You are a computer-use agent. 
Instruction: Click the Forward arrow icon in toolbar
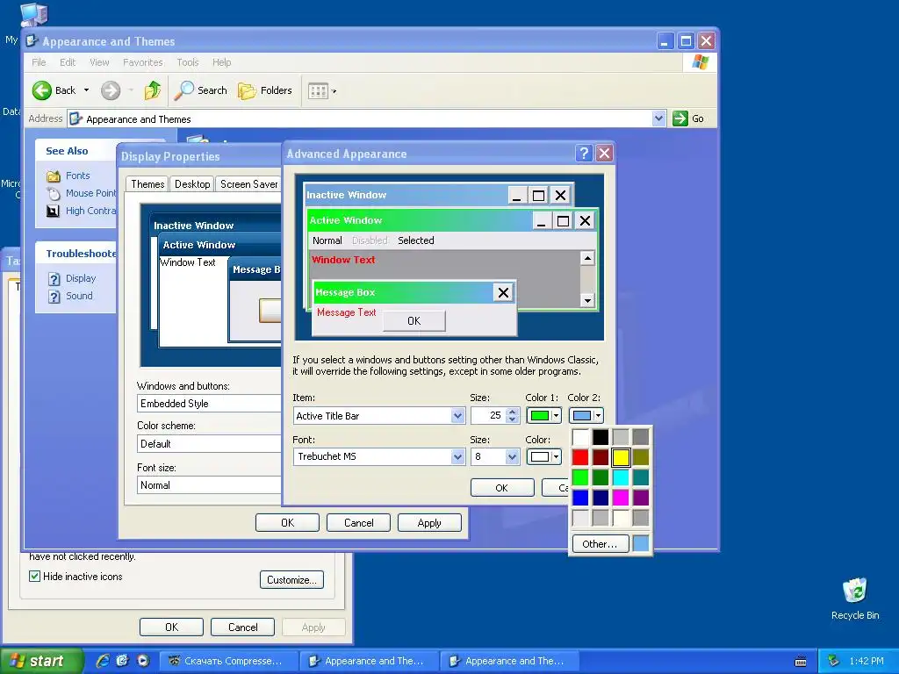click(111, 90)
